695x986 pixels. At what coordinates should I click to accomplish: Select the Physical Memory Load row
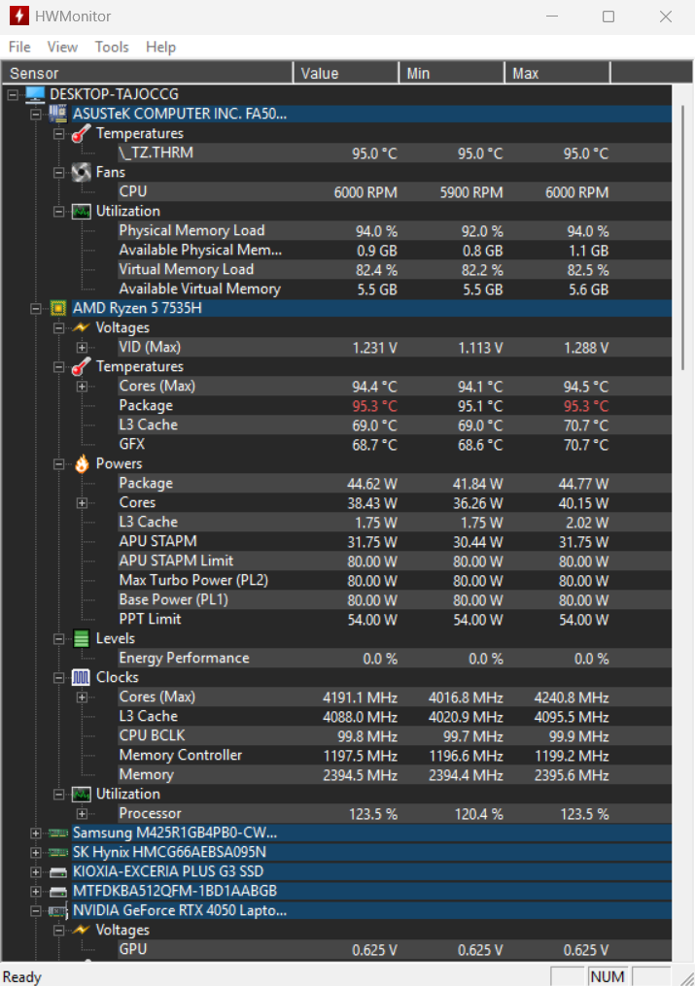395,231
